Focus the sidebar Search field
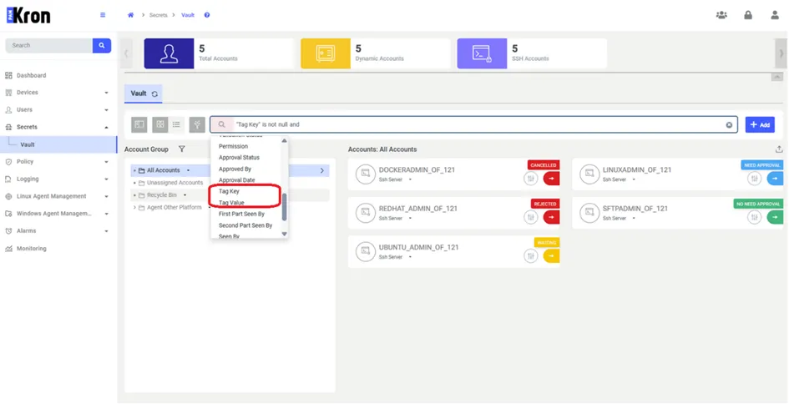Image resolution: width=789 pixels, height=404 pixels. (x=48, y=45)
